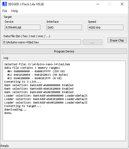Close the J-Flash Lite window
129x149 pixels.
point(122,4)
